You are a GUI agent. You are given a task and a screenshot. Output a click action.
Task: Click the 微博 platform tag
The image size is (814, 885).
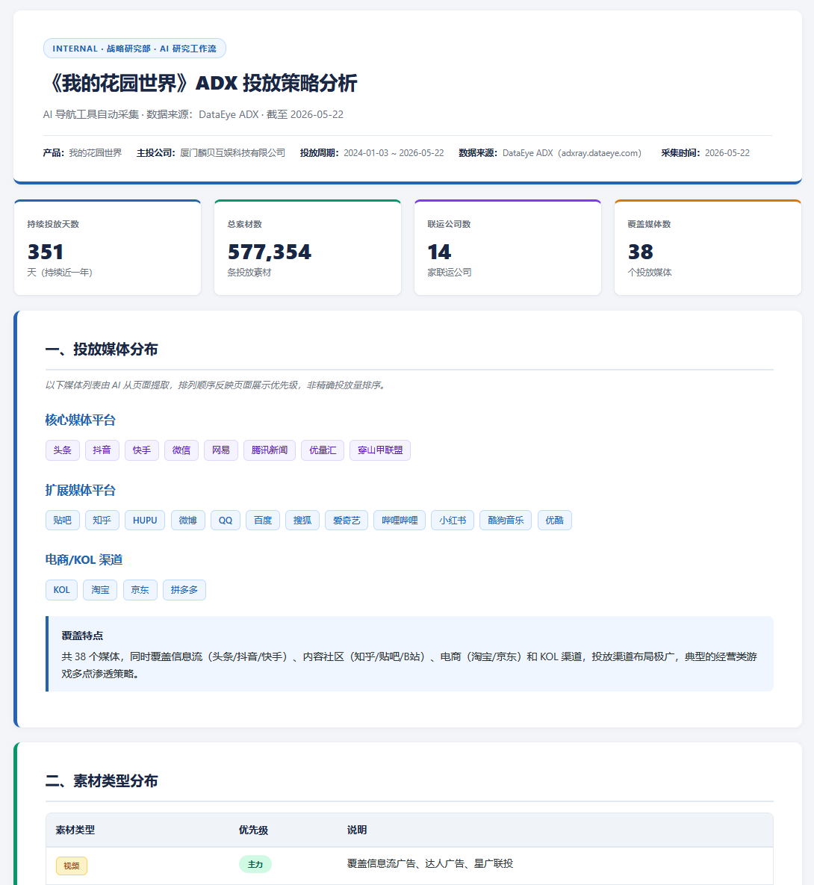[188, 521]
